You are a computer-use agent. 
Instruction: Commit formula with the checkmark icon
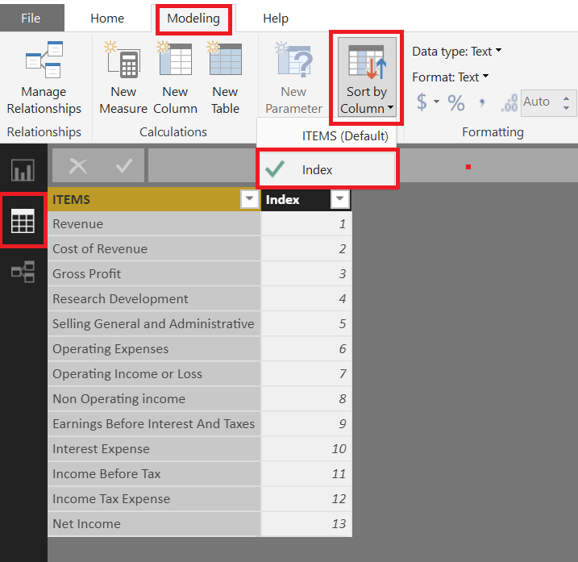[x=124, y=166]
